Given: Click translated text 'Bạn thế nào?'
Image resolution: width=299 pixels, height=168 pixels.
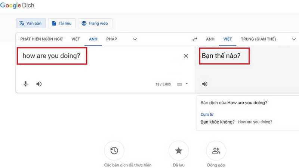Looking at the screenshot, I should [221, 56].
